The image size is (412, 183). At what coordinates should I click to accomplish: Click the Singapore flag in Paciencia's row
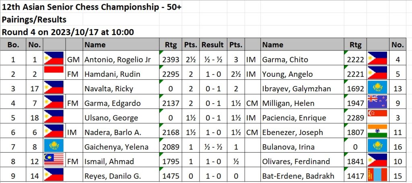(377, 117)
